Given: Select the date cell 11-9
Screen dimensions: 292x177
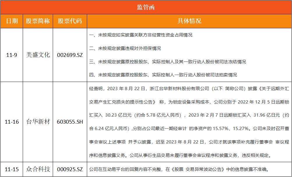Looking at the screenshot, I should [x=12, y=55].
